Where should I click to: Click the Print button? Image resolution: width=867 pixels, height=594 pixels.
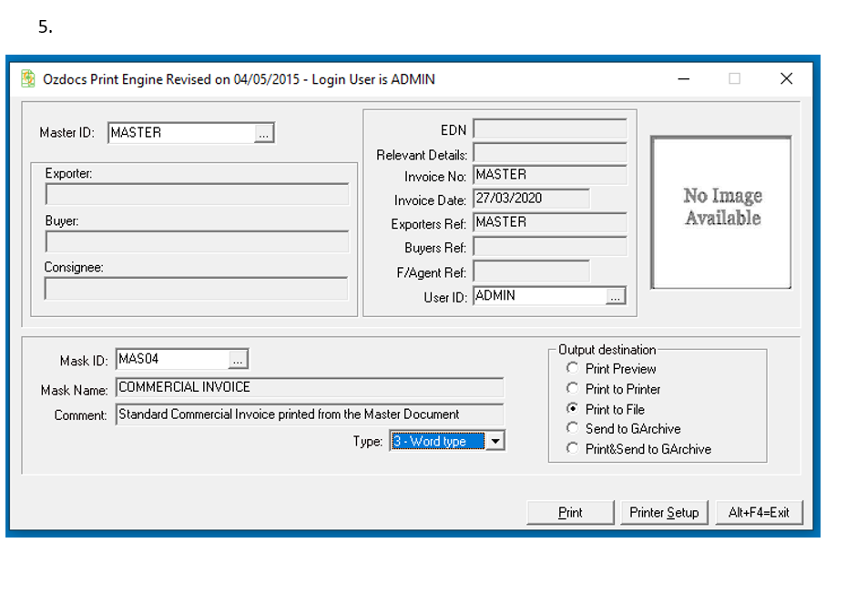pyautogui.click(x=570, y=513)
